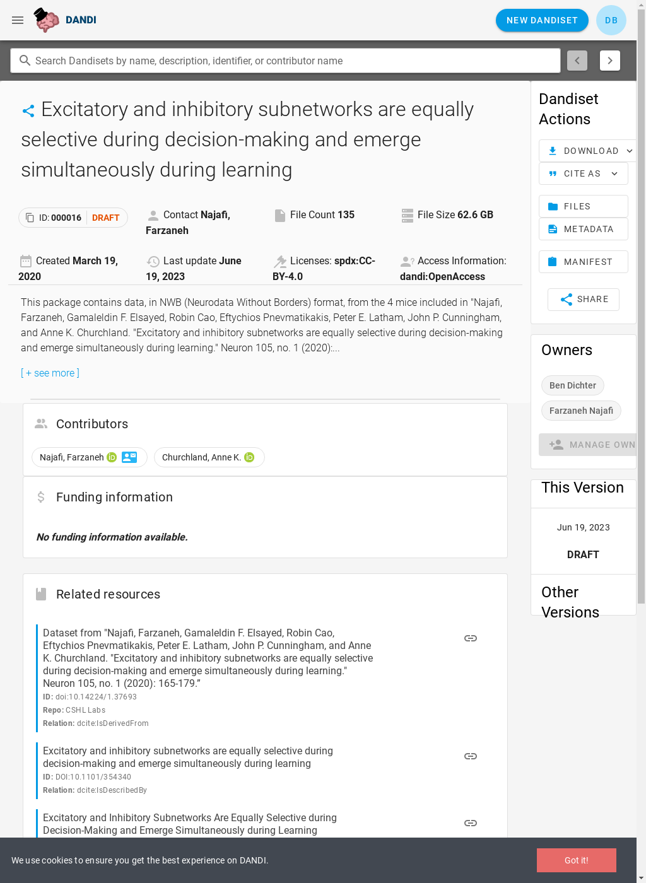Image resolution: width=646 pixels, height=883 pixels.
Task: Click the DANDI brain logo
Action: (x=47, y=20)
